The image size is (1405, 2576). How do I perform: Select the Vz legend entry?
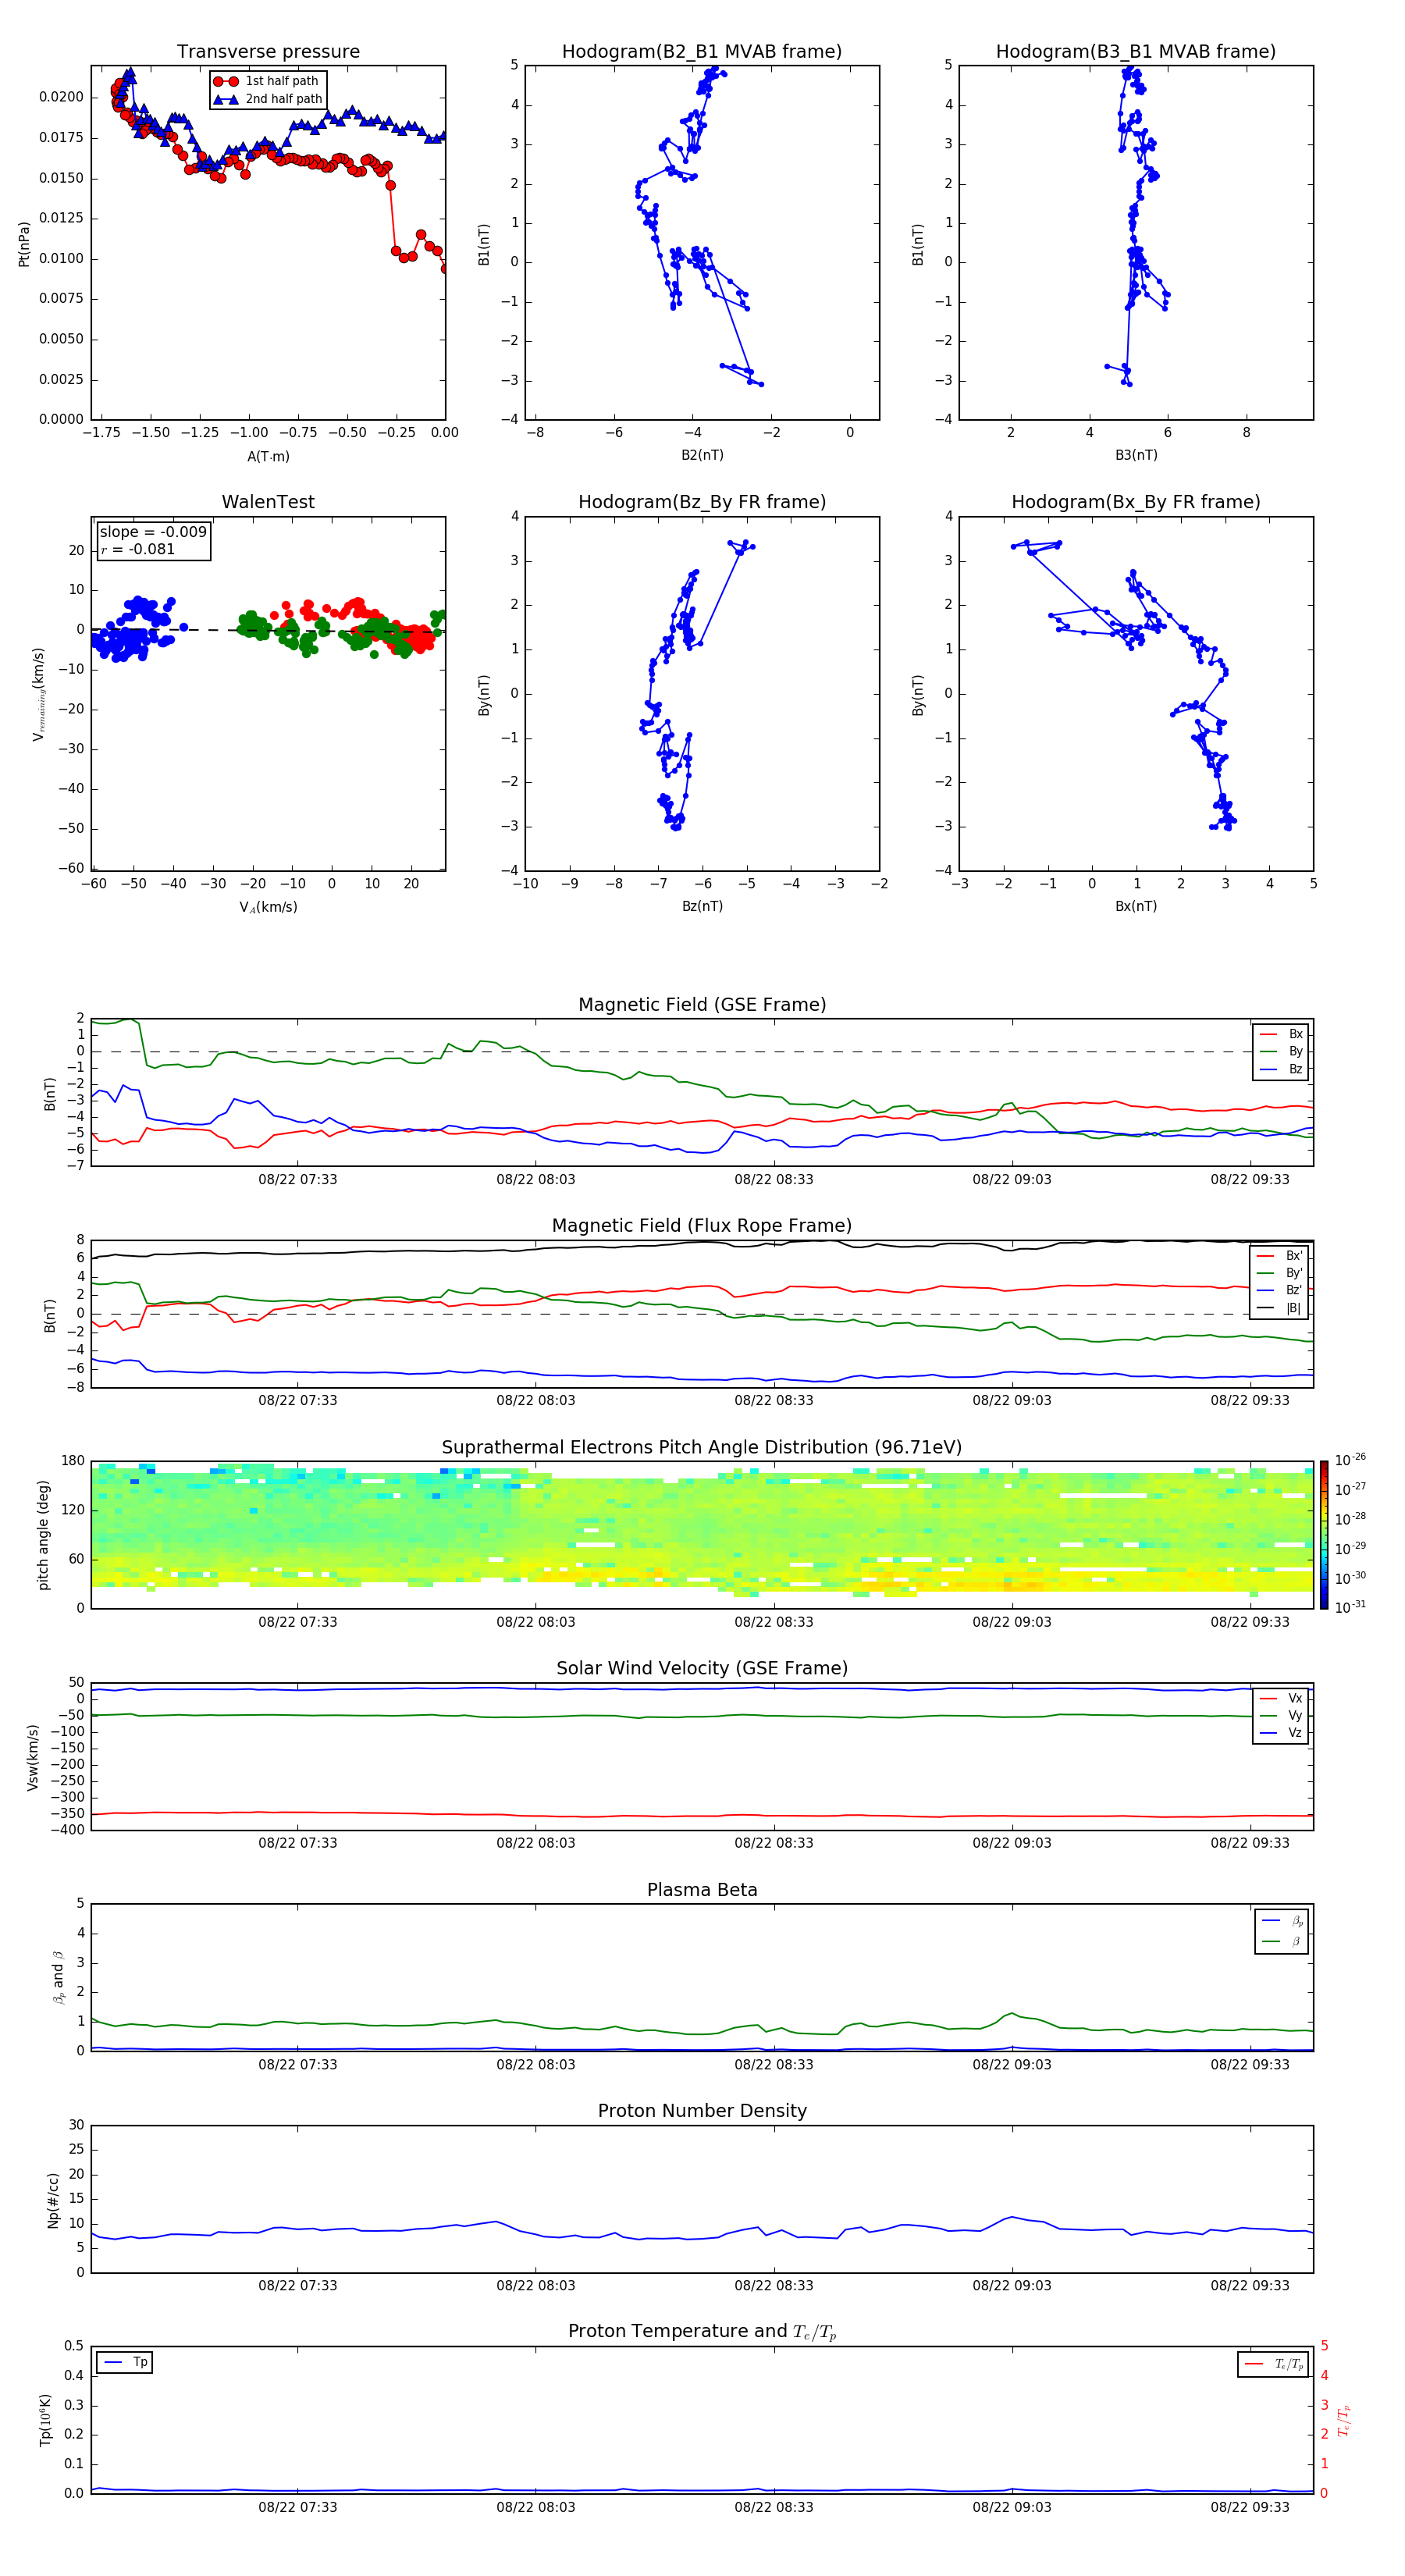pyautogui.click(x=1282, y=1733)
